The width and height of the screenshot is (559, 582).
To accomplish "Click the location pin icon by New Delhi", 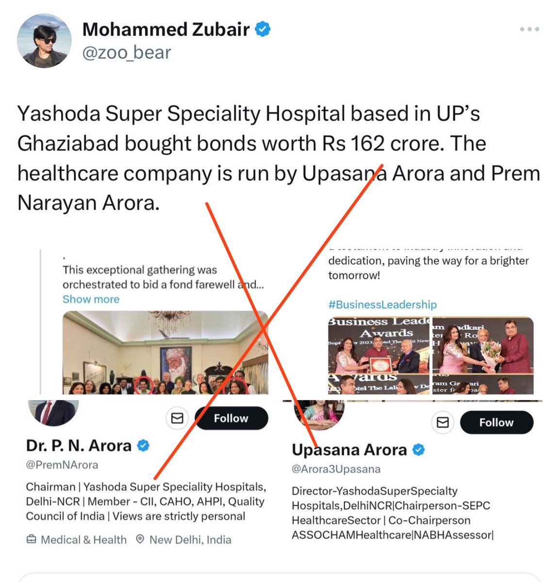I will pyautogui.click(x=140, y=539).
